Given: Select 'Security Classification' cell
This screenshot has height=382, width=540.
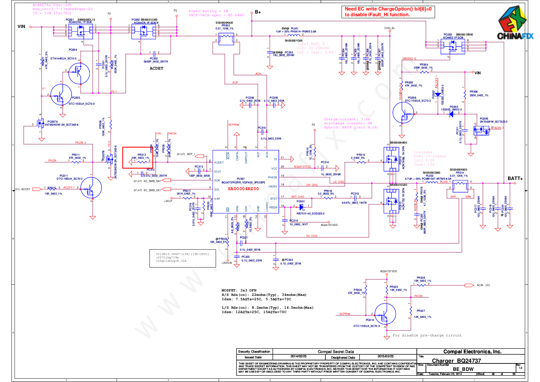Looking at the screenshot, I should tap(254, 352).
